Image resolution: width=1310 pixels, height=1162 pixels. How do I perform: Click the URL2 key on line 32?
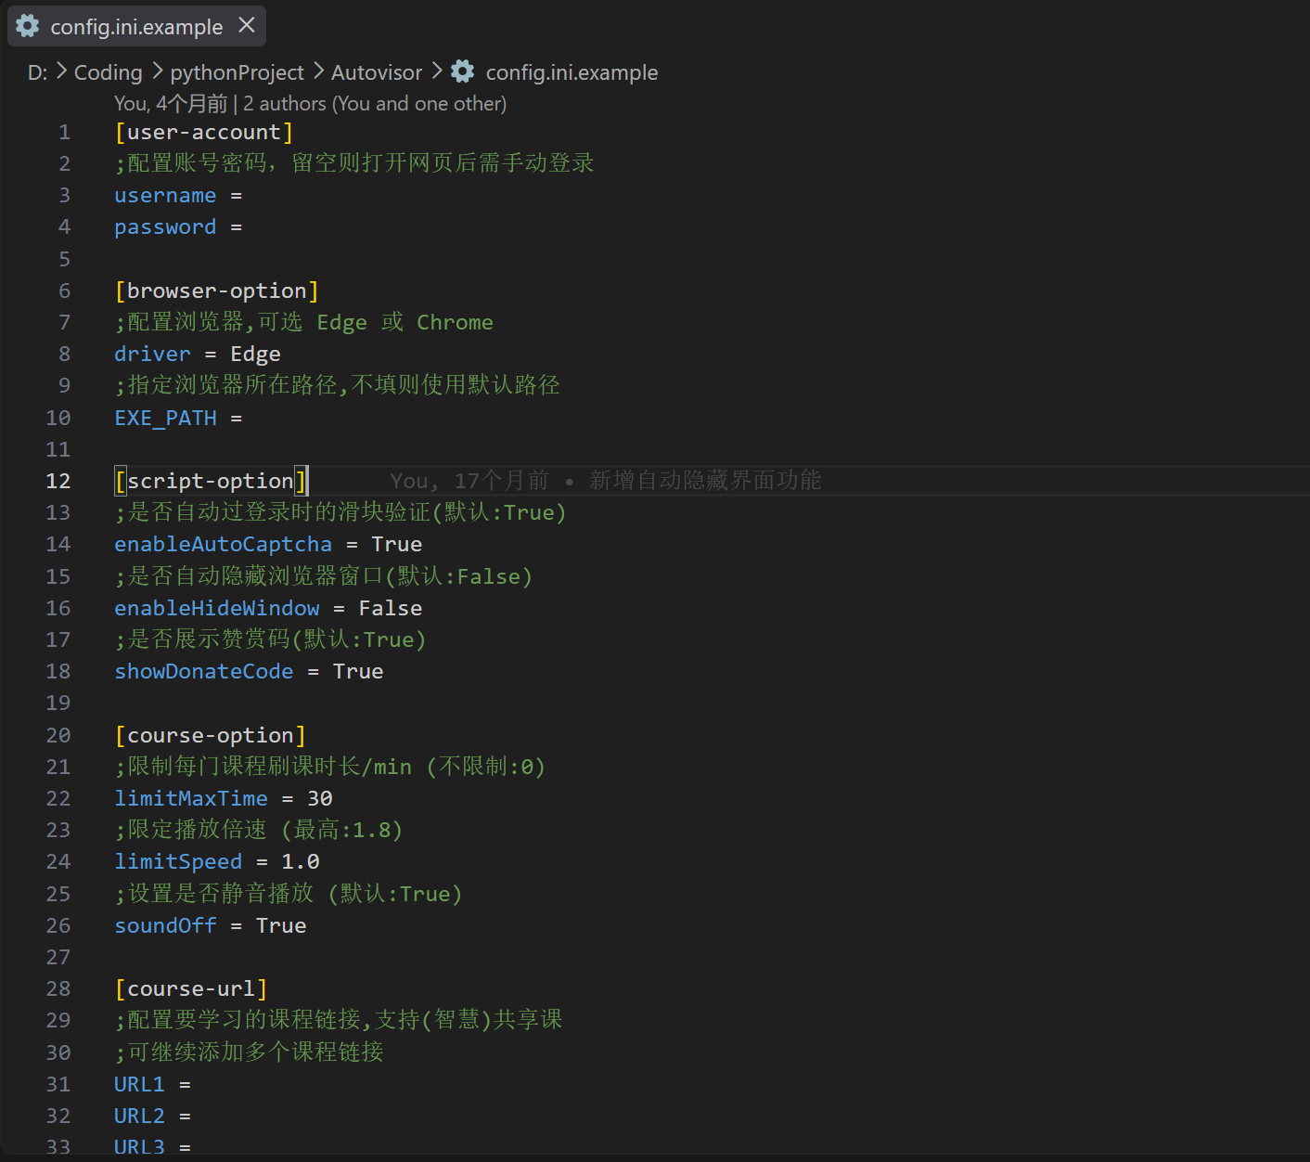pos(139,1117)
